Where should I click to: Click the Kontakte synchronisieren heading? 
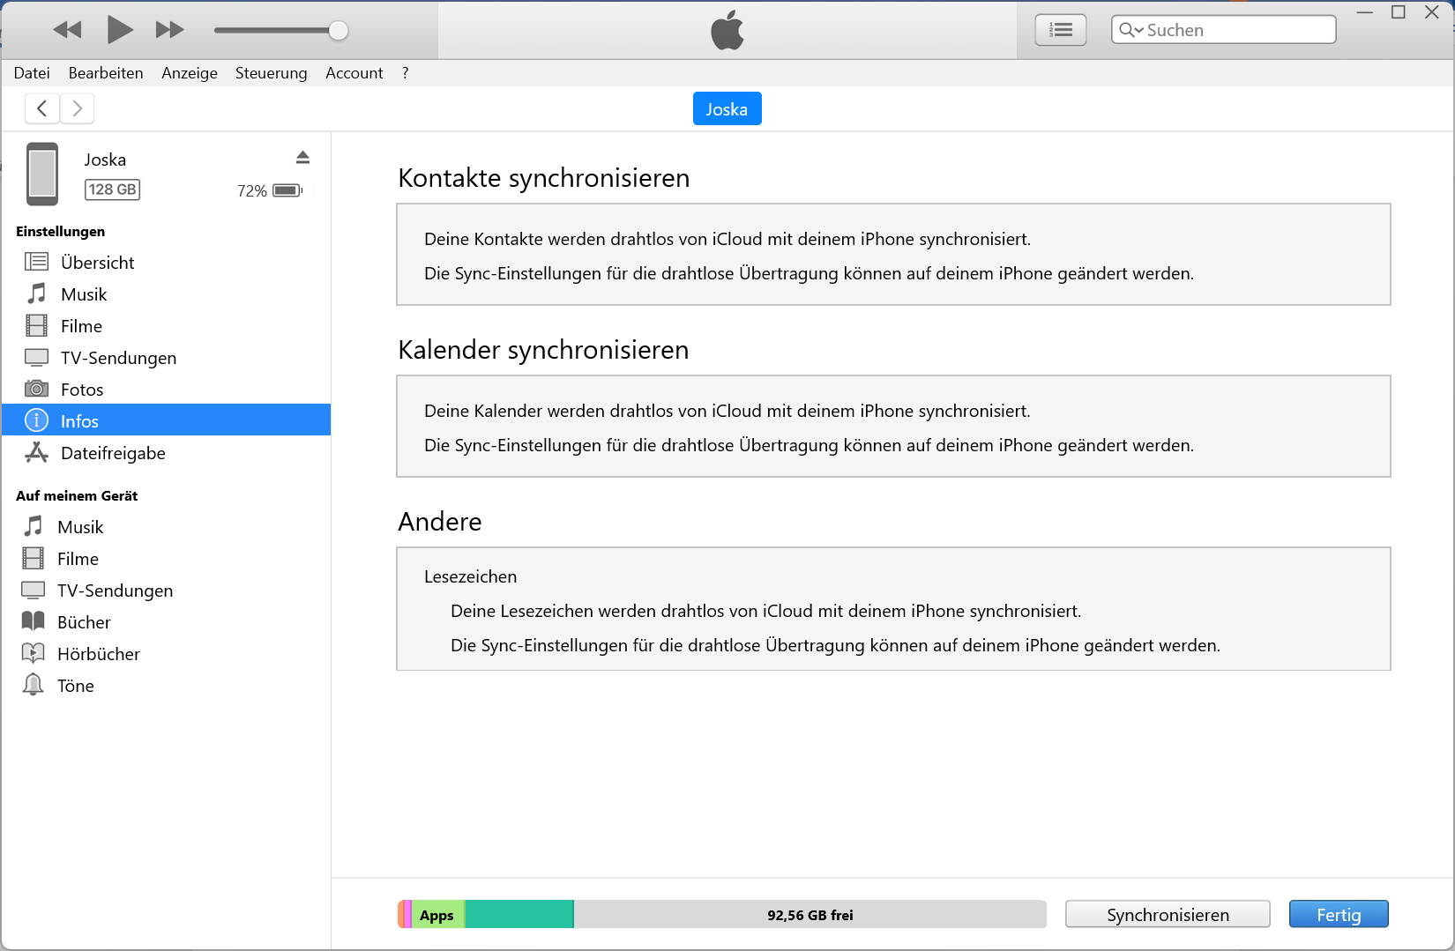tap(543, 178)
